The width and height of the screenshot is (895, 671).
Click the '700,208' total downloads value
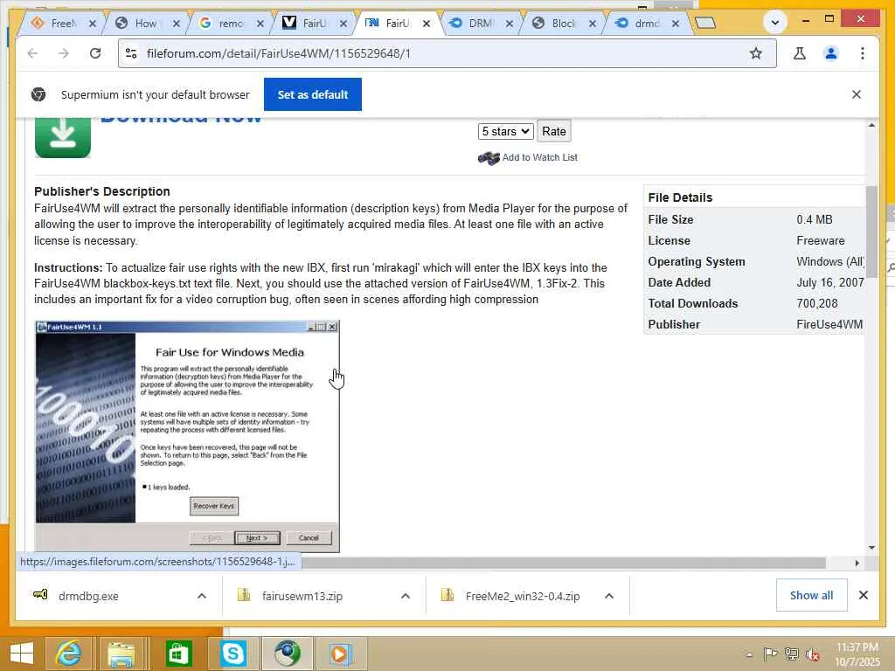pos(817,303)
